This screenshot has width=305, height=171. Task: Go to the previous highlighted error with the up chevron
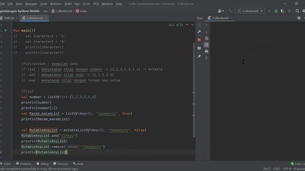pos(187,25)
